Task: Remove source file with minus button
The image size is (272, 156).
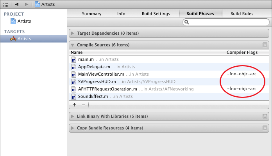Action: pyautogui.click(x=83, y=105)
